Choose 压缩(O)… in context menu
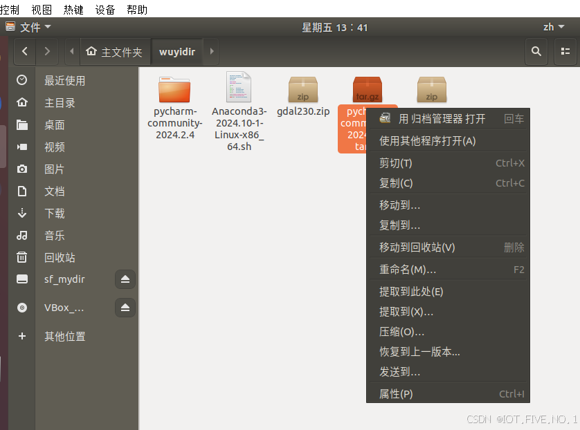Image resolution: width=580 pixels, height=430 pixels. point(448,331)
